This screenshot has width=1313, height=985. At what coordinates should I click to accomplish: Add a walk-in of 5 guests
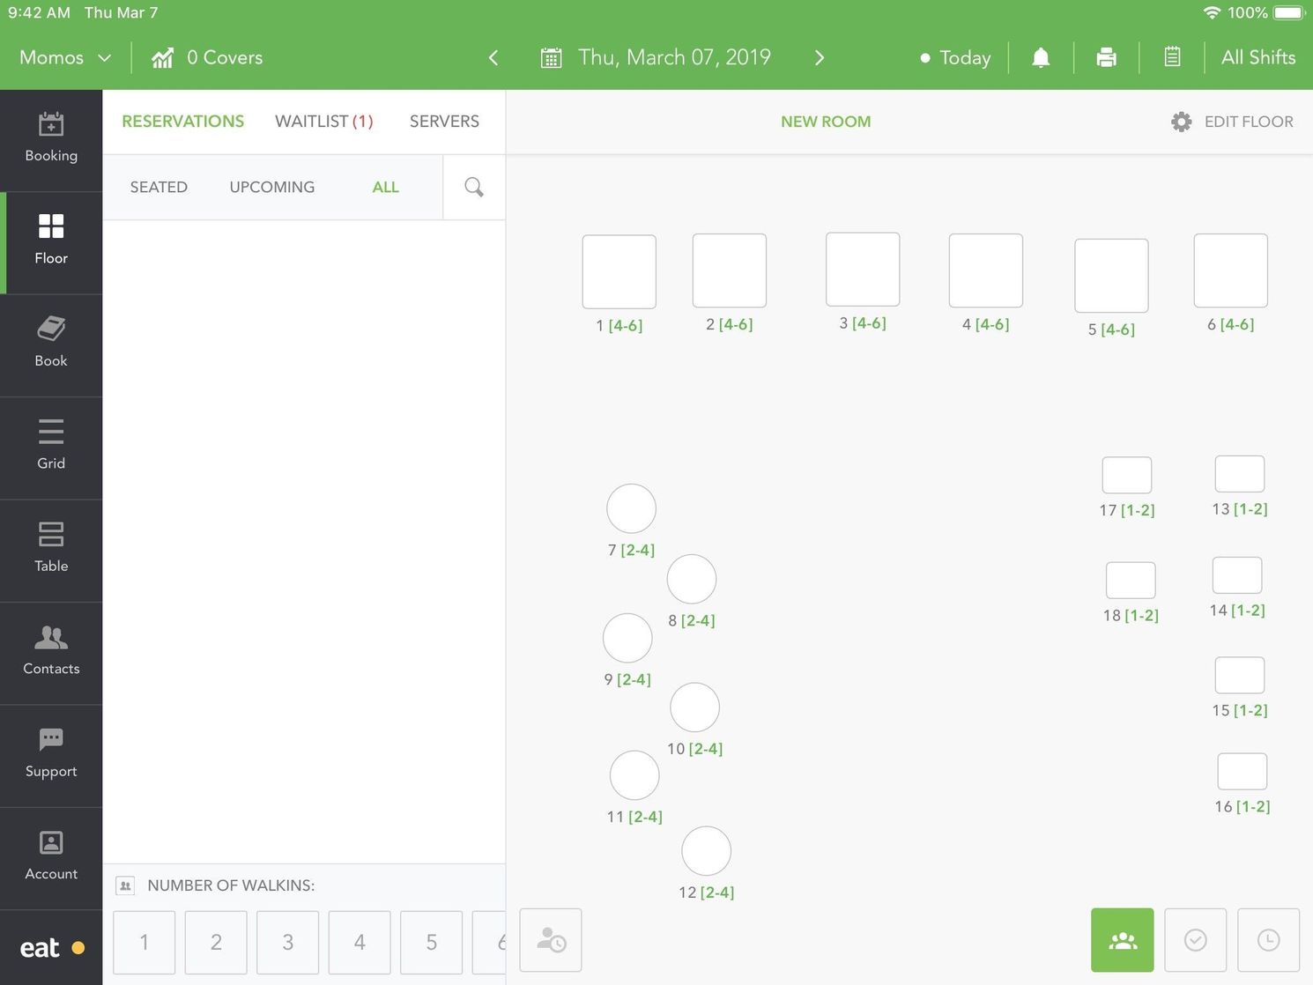coord(432,943)
